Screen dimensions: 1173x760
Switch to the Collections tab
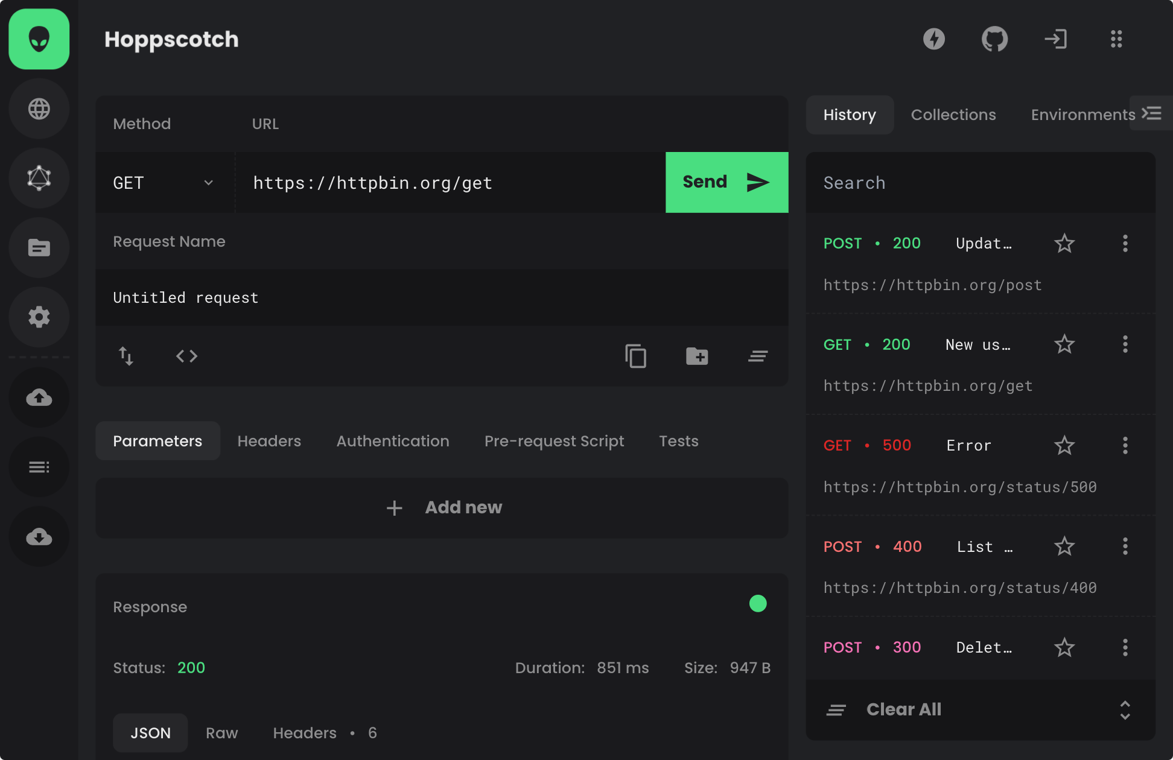953,115
